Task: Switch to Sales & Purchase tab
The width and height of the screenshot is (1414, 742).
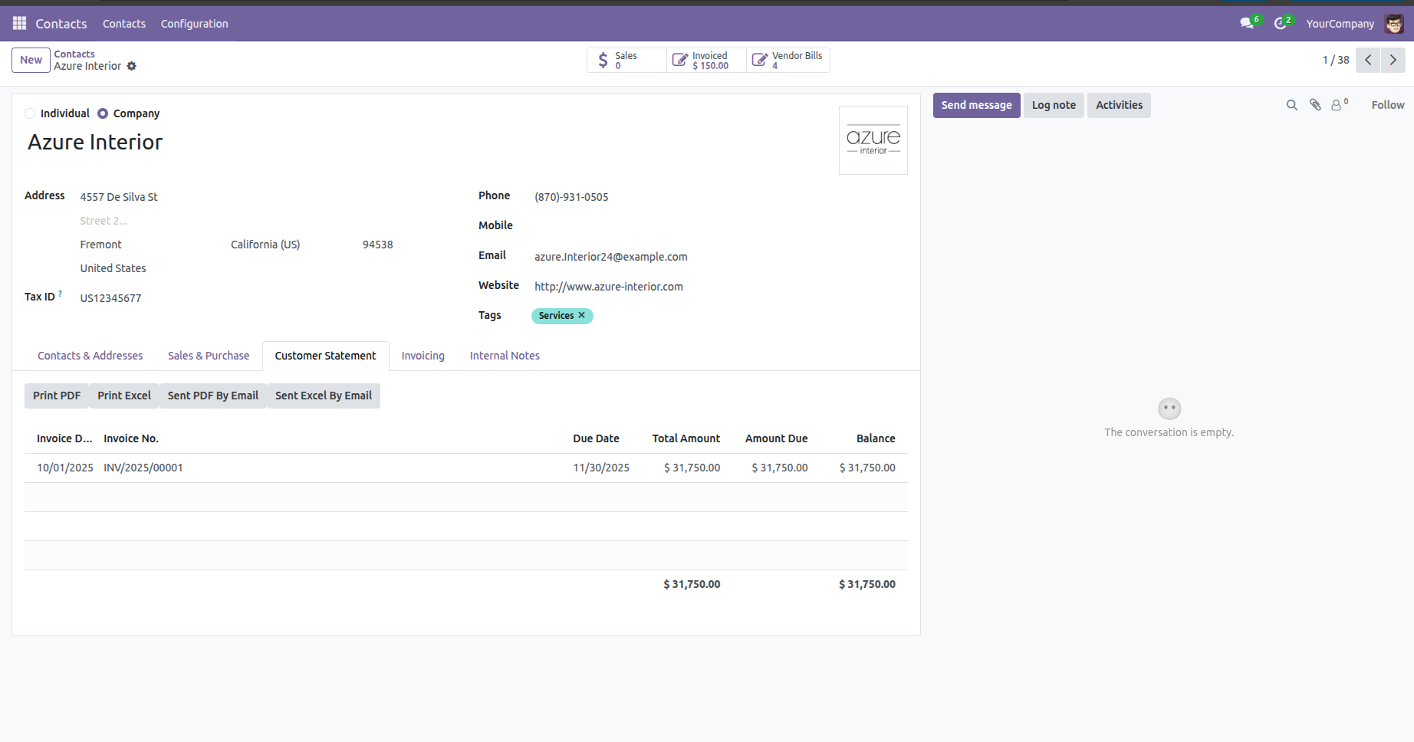Action: tap(209, 356)
